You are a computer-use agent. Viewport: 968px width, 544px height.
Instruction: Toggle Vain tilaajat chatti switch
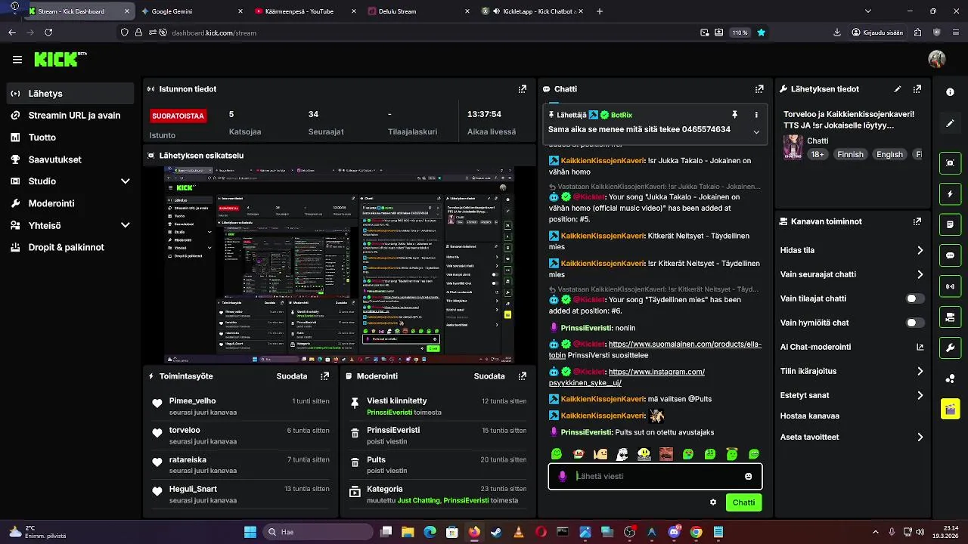915,298
